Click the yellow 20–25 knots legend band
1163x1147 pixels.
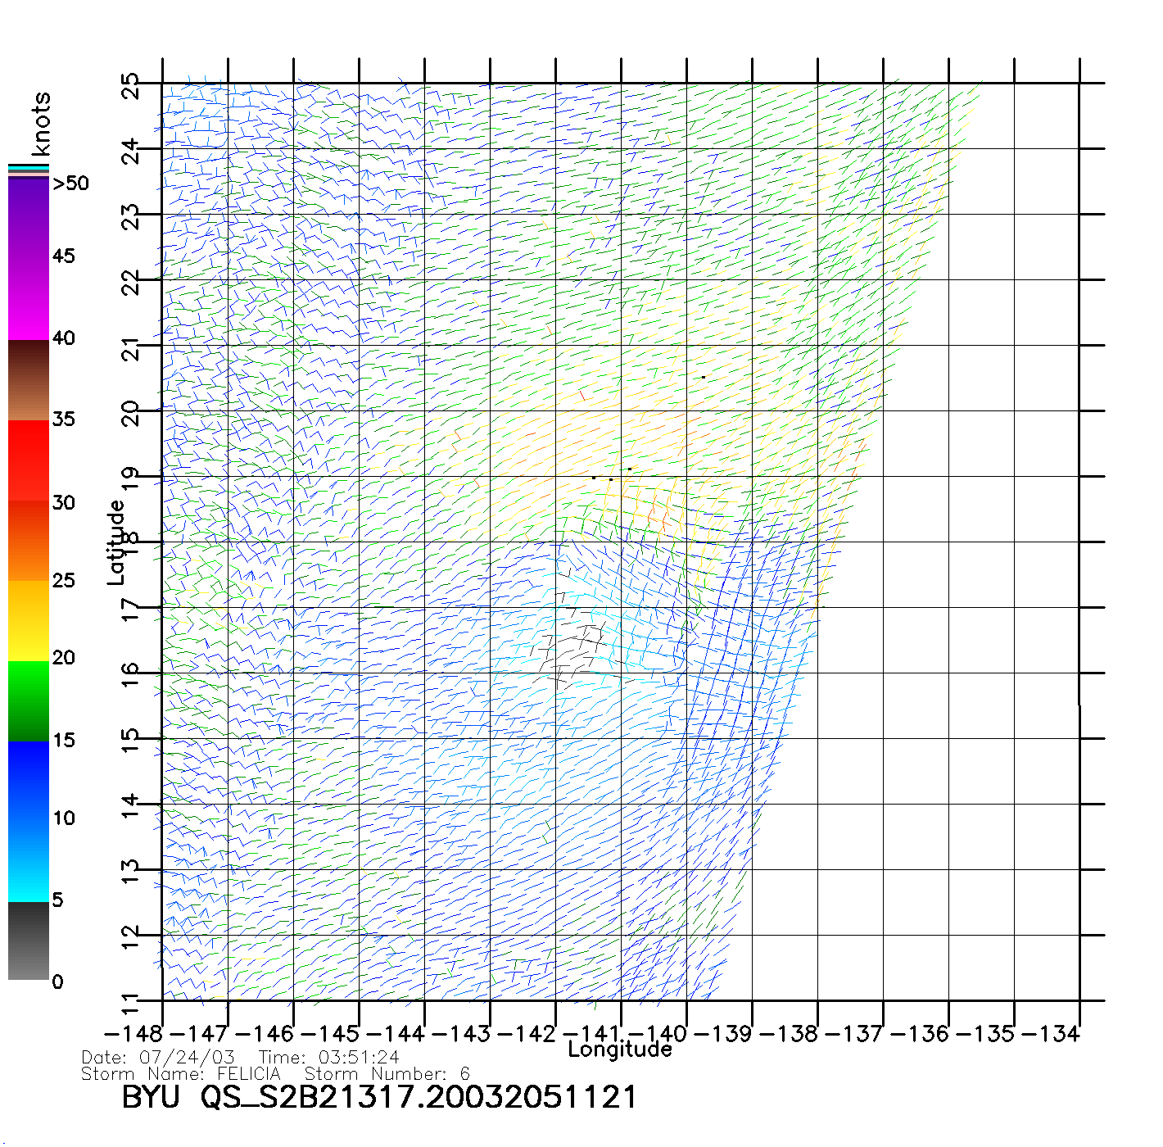point(29,620)
